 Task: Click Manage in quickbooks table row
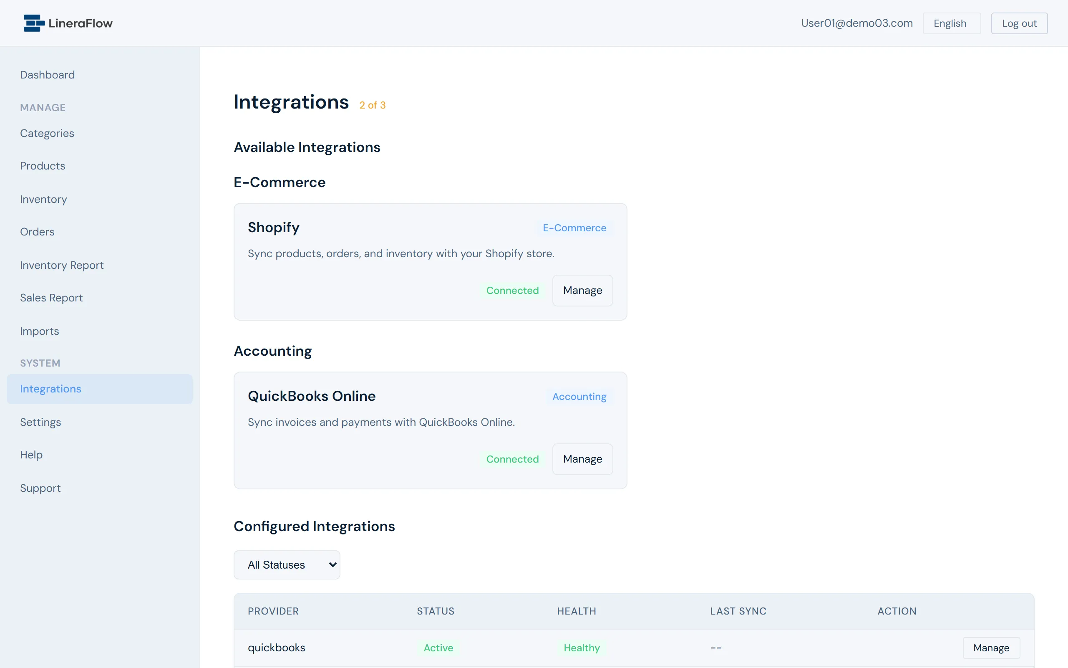[x=991, y=648]
